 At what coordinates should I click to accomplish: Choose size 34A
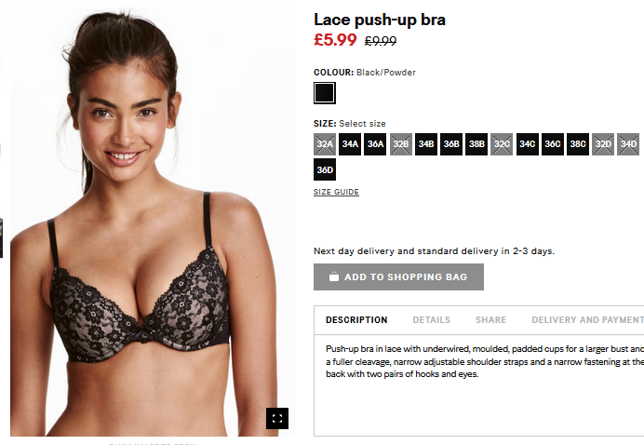350,144
